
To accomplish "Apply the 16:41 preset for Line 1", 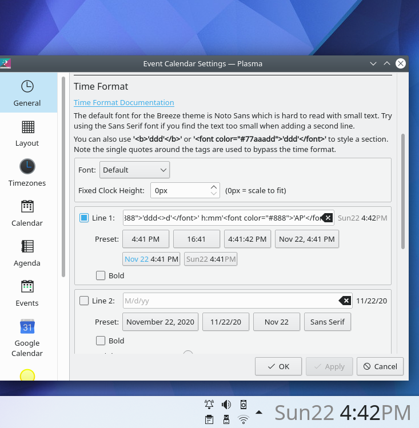I will pos(196,239).
